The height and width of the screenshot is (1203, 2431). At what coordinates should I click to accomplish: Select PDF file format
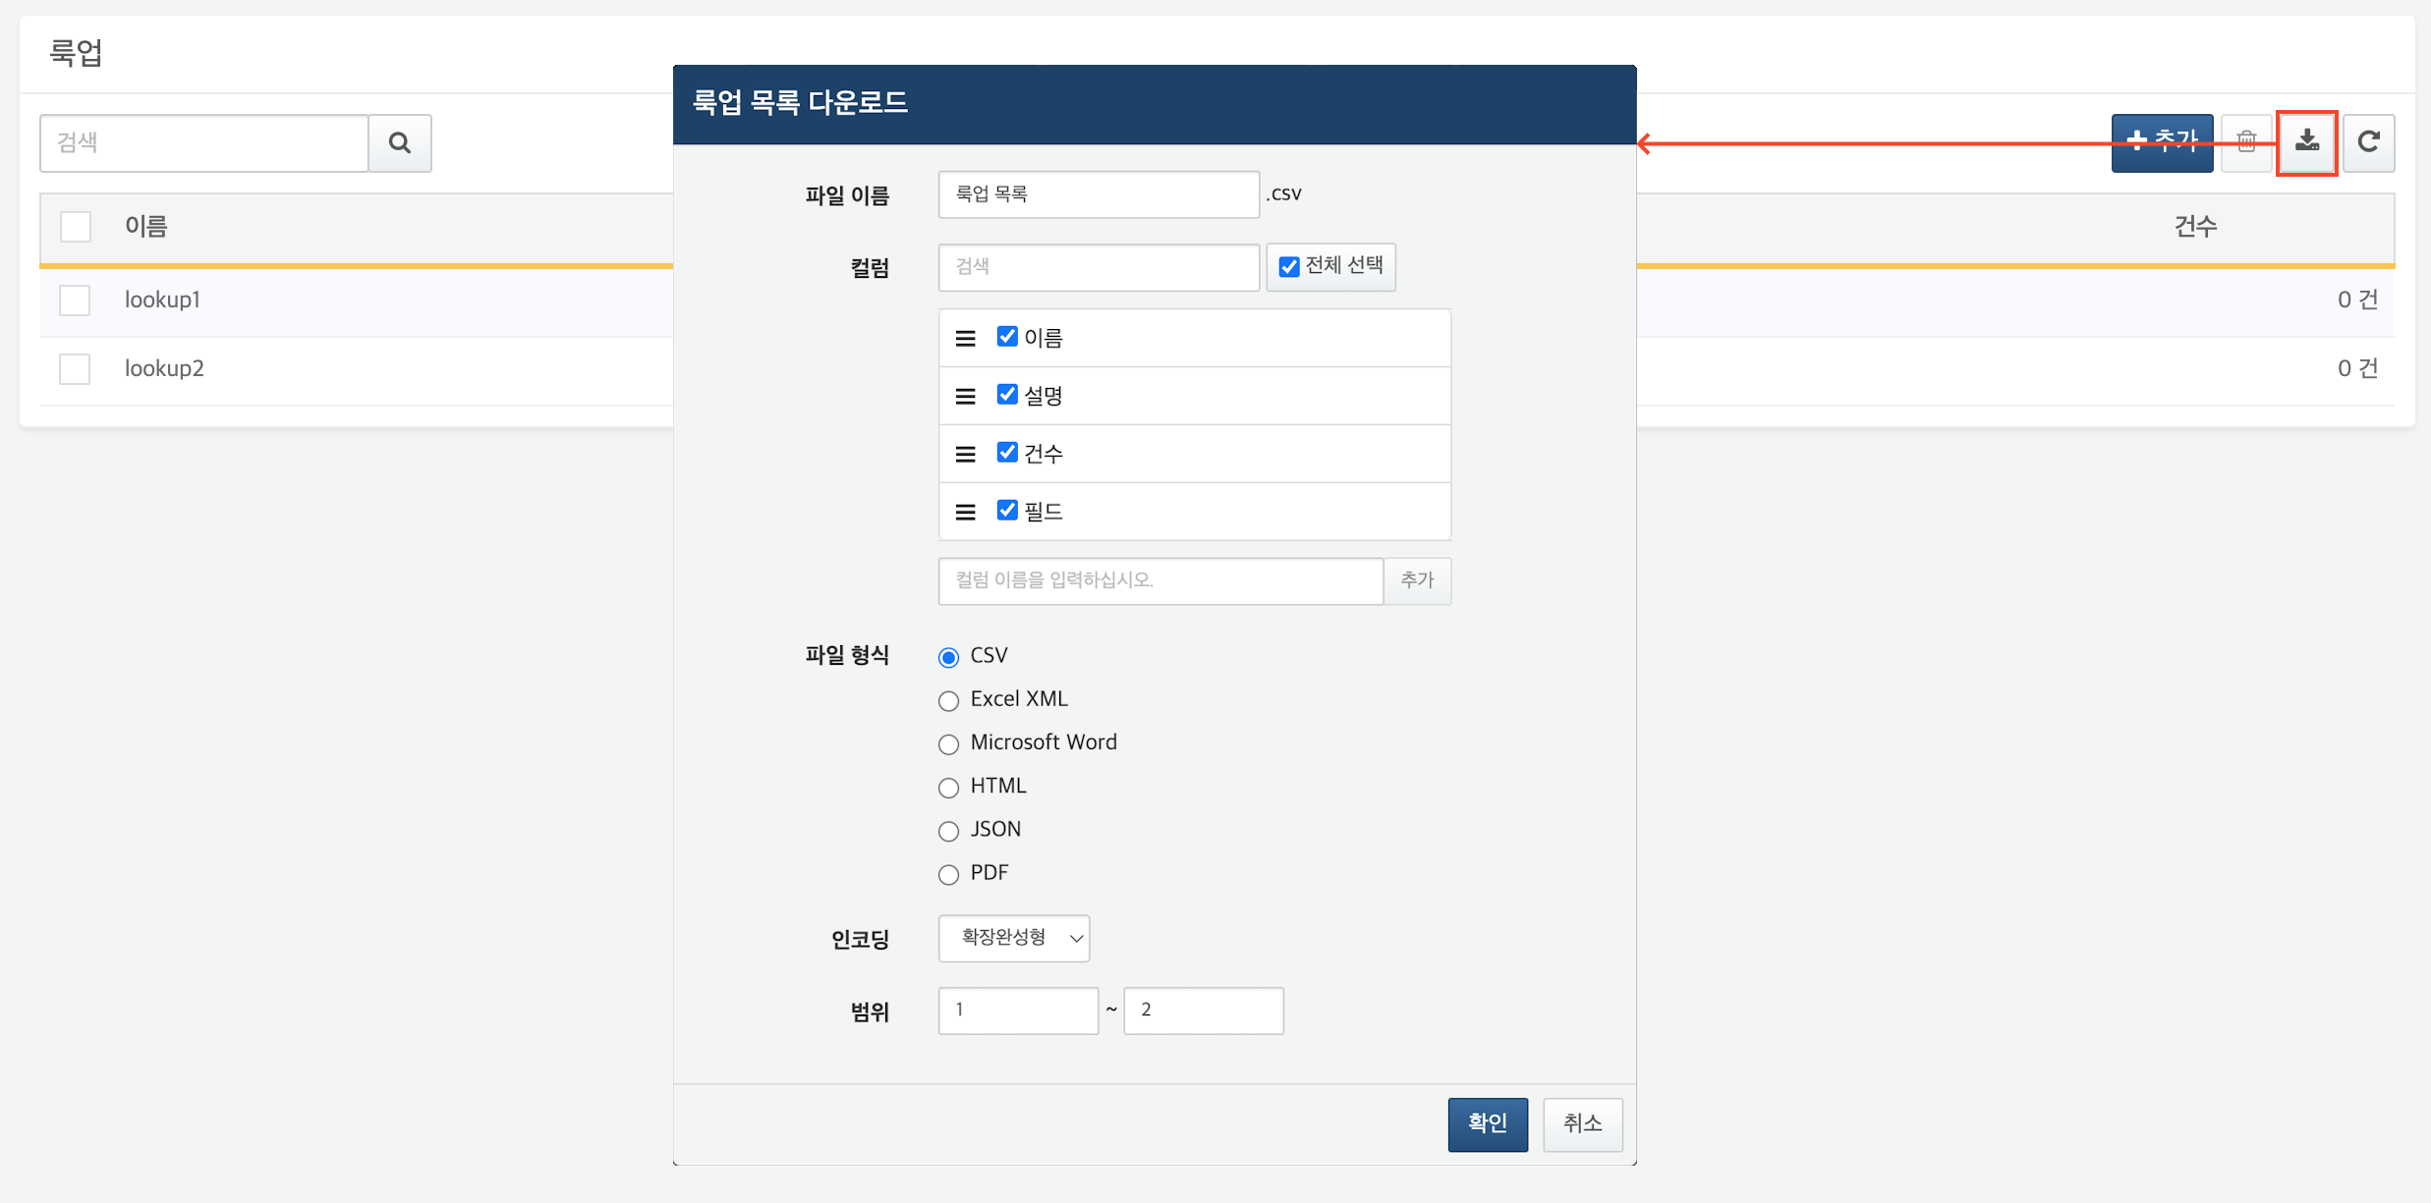click(x=948, y=874)
